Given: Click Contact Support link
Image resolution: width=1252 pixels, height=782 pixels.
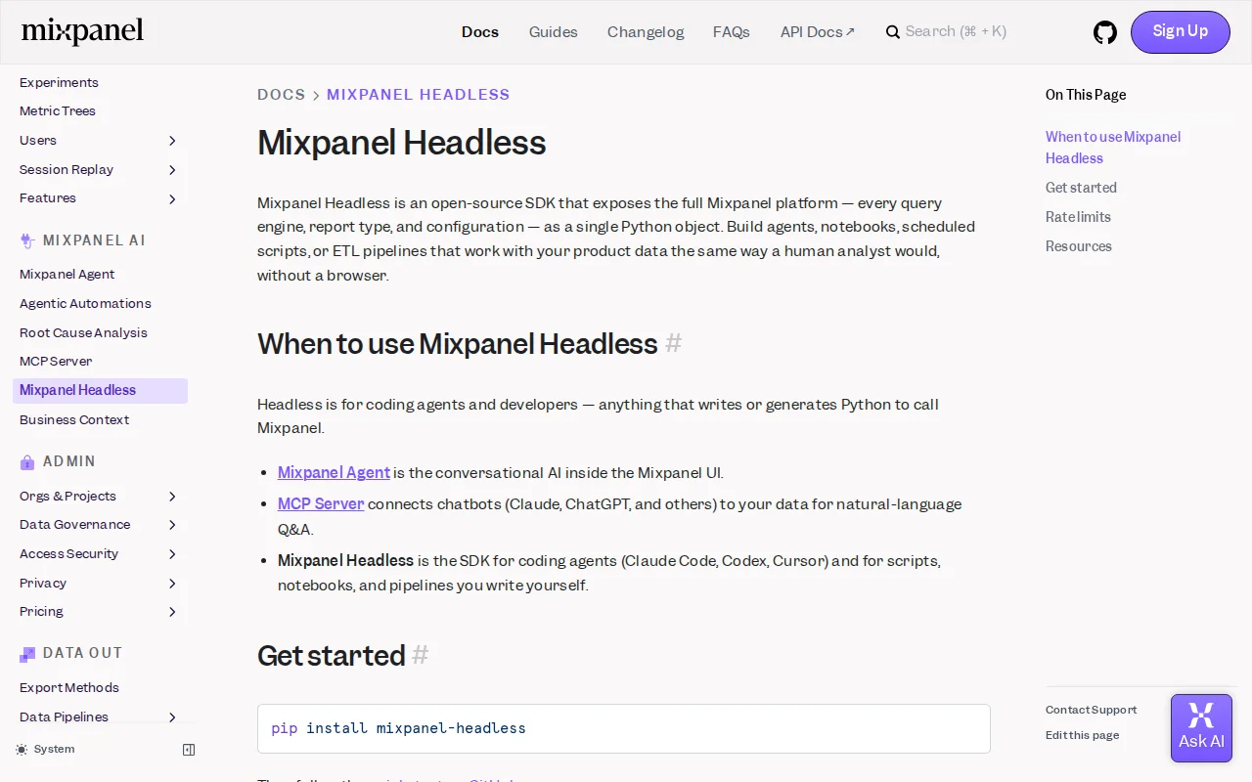Looking at the screenshot, I should 1091,710.
